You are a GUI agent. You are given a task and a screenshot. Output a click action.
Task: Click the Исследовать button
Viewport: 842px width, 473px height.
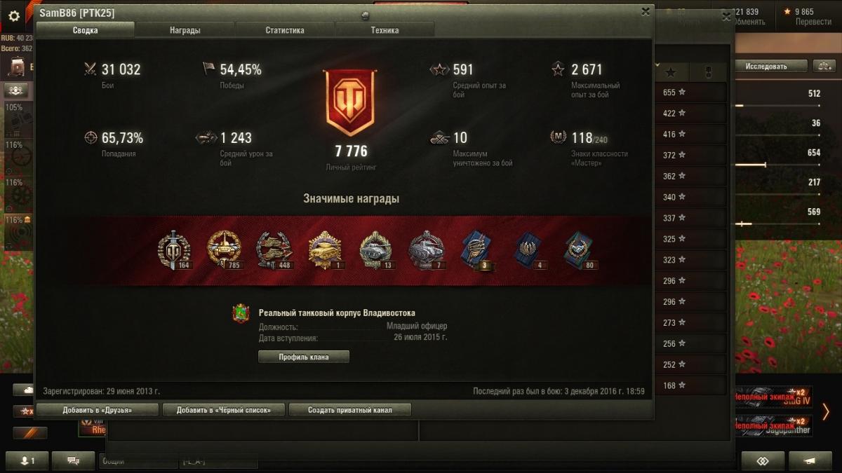[x=768, y=67]
